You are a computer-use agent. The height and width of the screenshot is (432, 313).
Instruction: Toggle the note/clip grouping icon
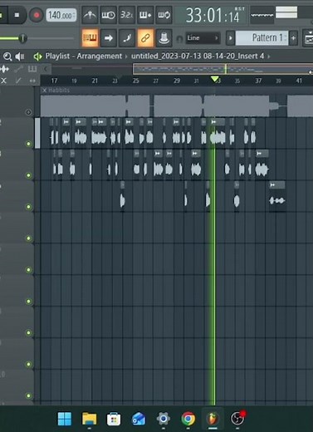tap(127, 37)
